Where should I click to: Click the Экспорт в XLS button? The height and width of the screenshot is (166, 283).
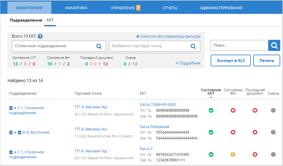[x=231, y=60]
